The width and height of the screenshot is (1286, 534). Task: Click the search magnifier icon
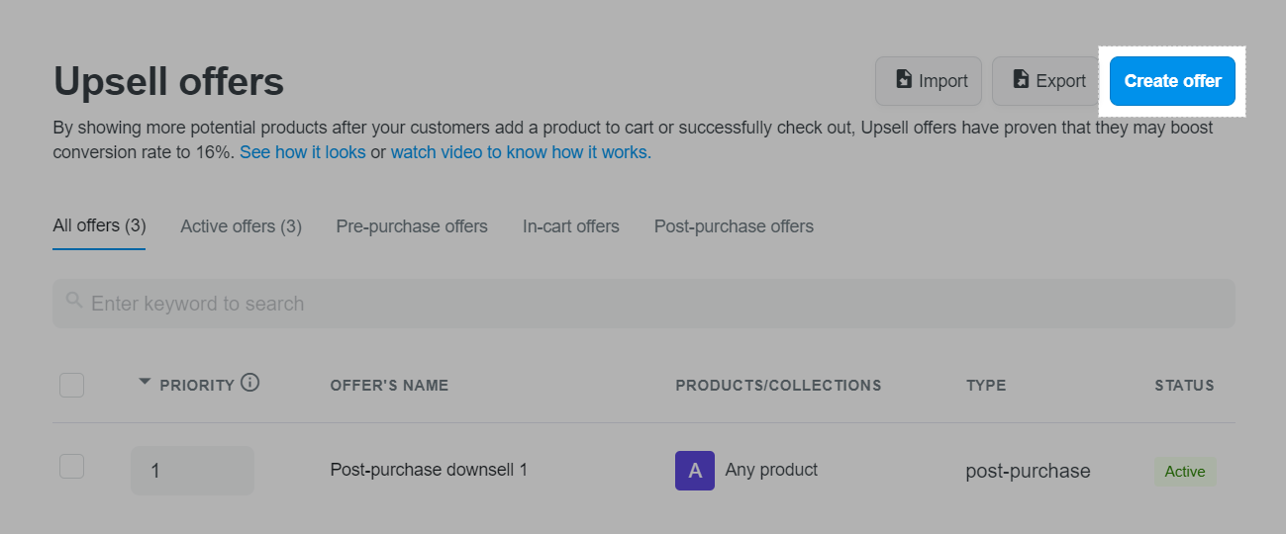pyautogui.click(x=74, y=301)
